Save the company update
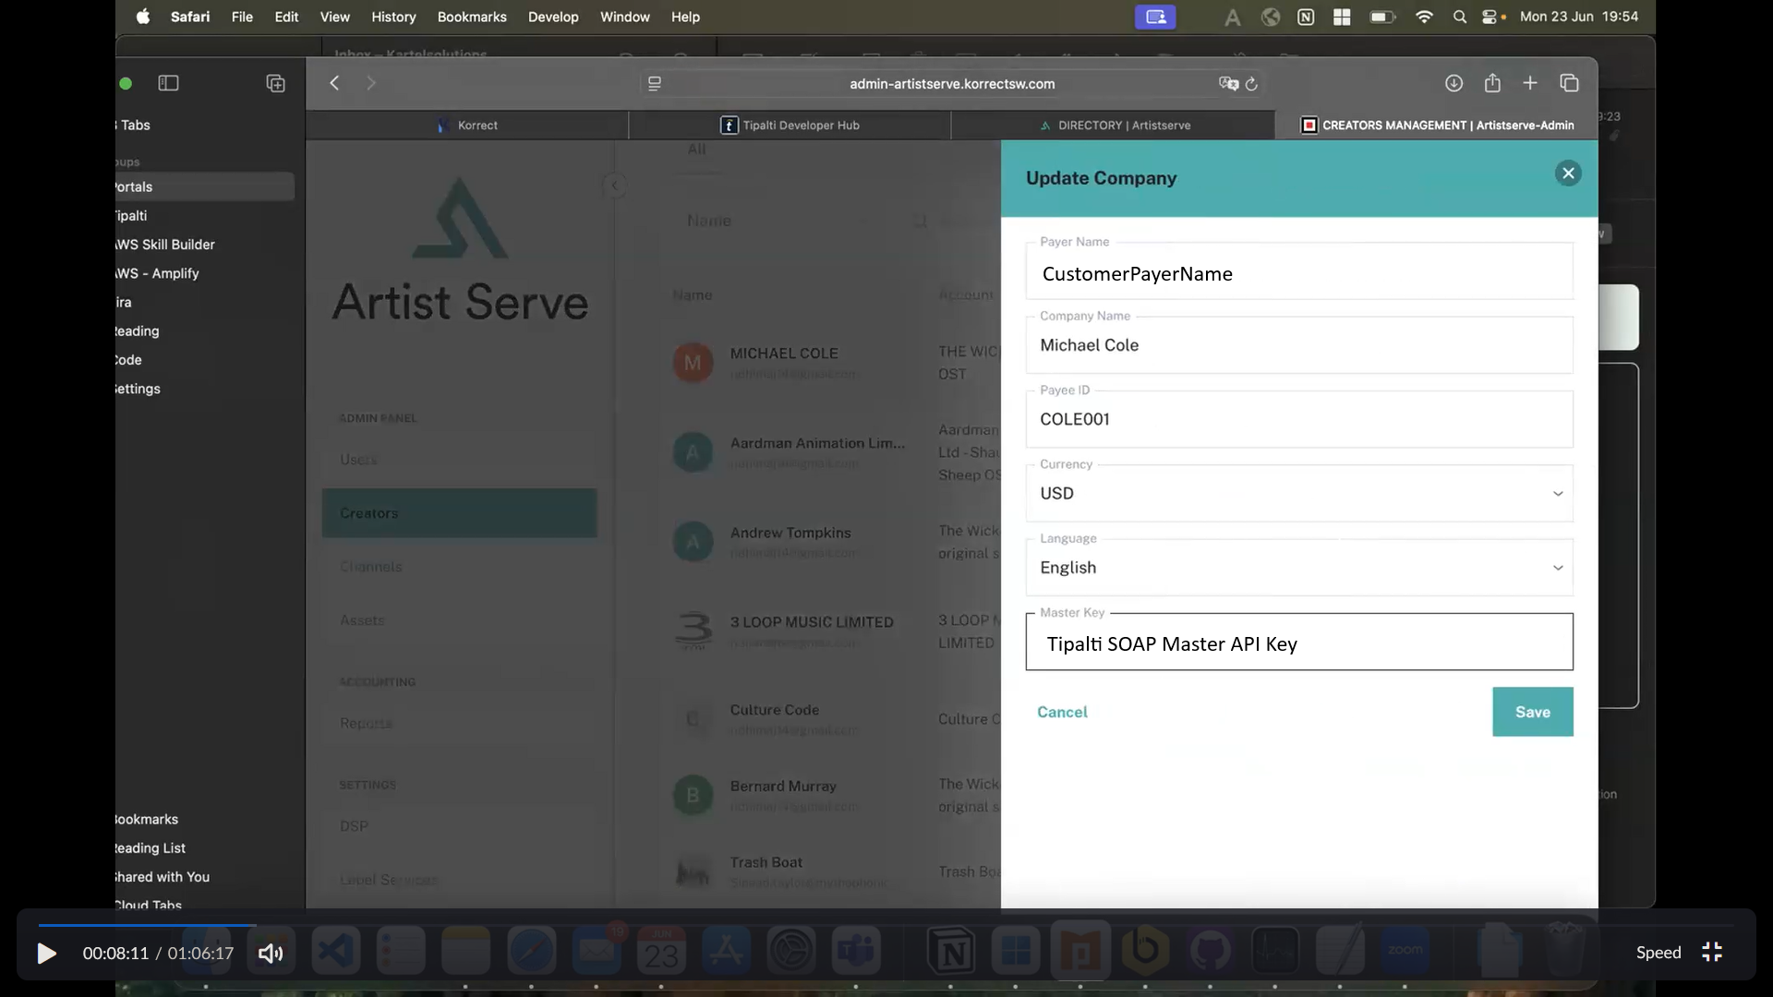This screenshot has height=997, width=1773. (x=1532, y=712)
